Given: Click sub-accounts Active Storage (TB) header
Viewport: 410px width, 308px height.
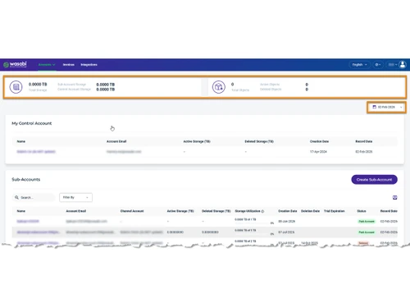Looking at the screenshot, I should coord(180,211).
